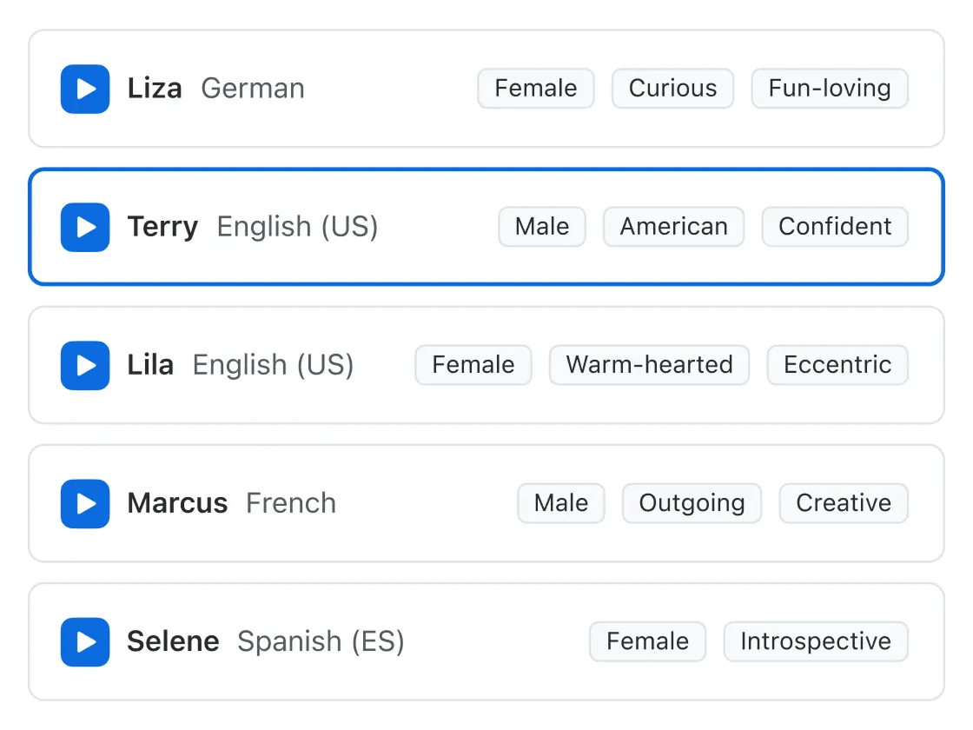Click the Confident trait chip
Screen dimensions: 973x730
click(x=834, y=227)
